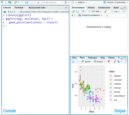Switch to the Console tab

click(7, 8)
